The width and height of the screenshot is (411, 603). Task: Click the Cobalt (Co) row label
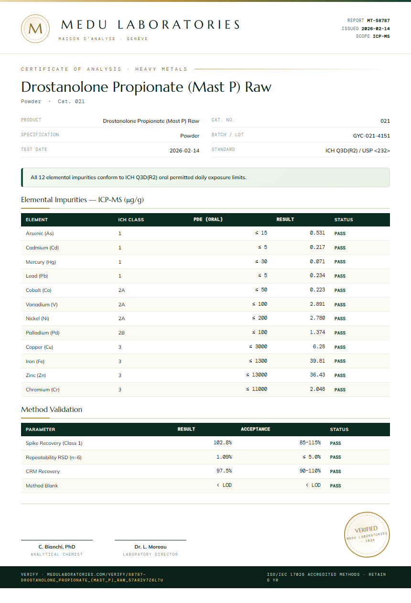pos(39,291)
